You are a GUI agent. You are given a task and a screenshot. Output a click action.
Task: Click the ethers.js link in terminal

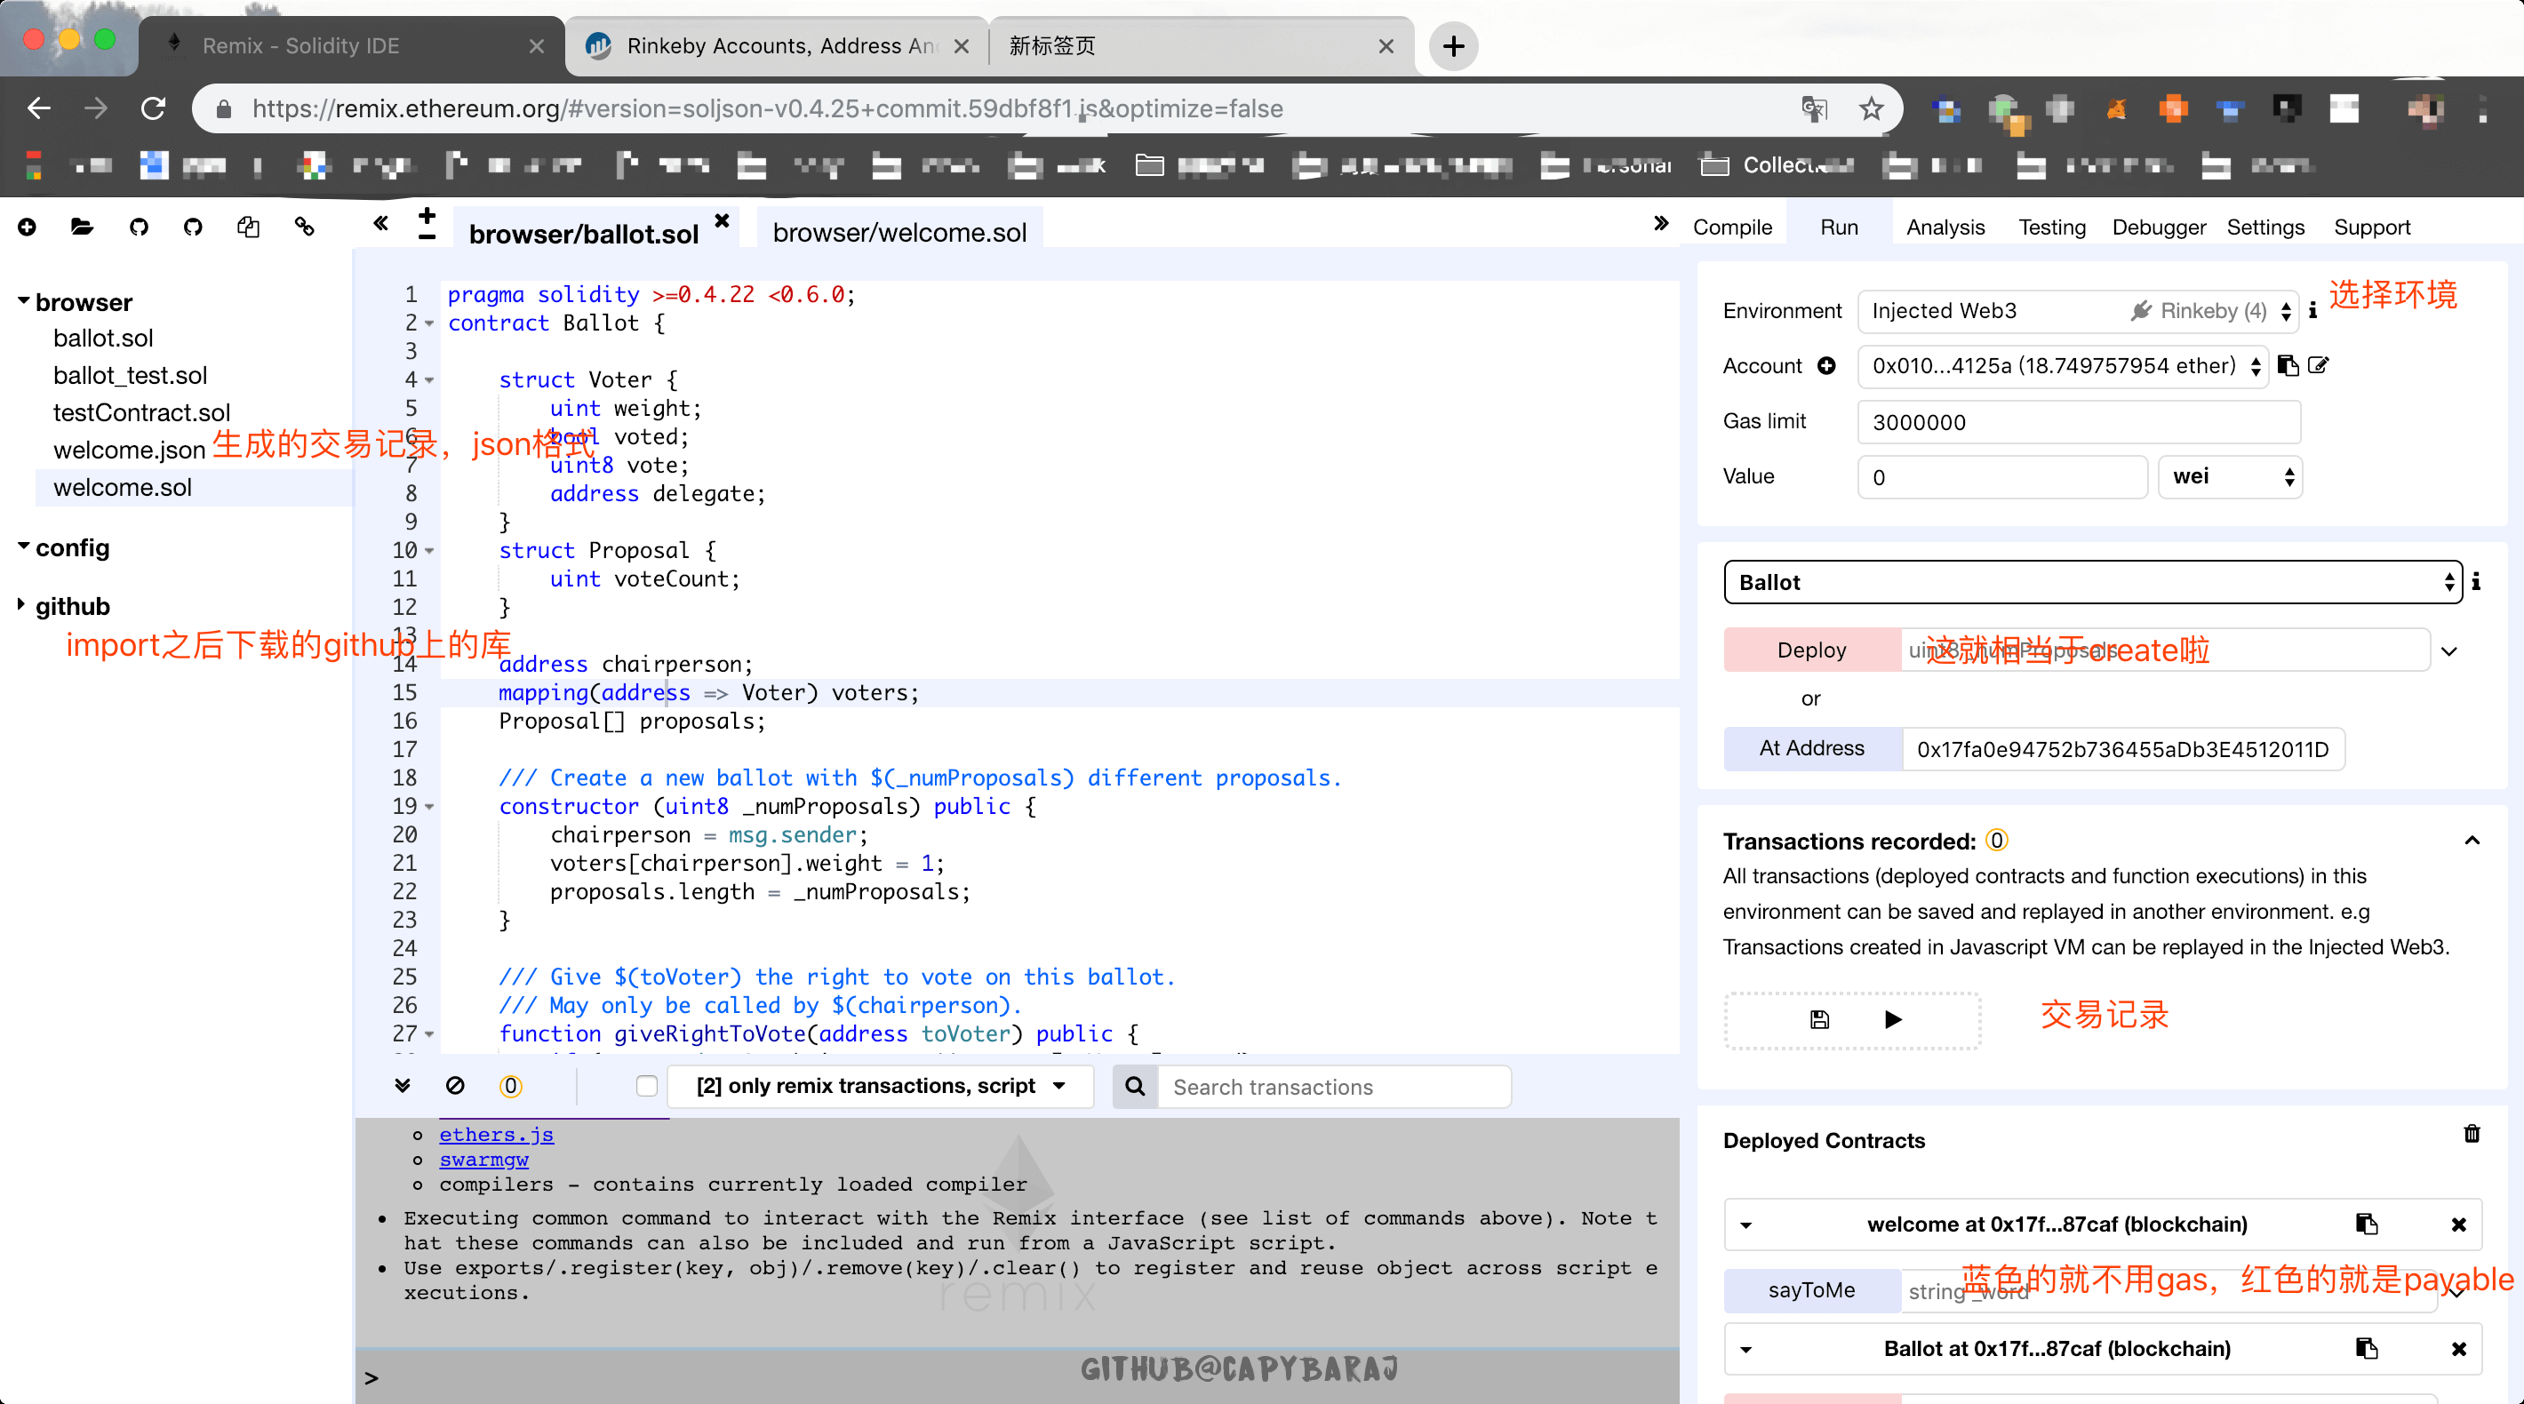pyautogui.click(x=496, y=1135)
